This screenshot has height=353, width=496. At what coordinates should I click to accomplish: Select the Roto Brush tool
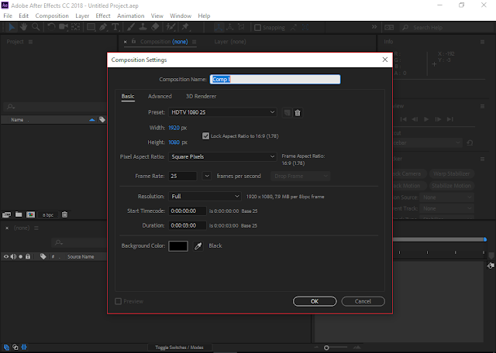coord(170,27)
